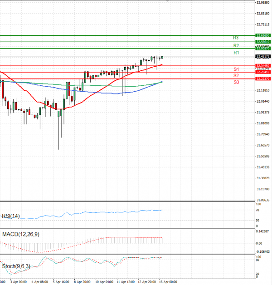Click the 32.34450 support price tag

(263, 66)
